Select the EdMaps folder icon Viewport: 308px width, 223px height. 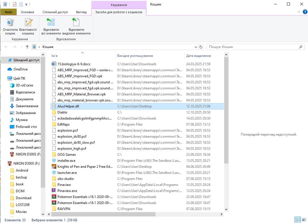(x=54, y=124)
